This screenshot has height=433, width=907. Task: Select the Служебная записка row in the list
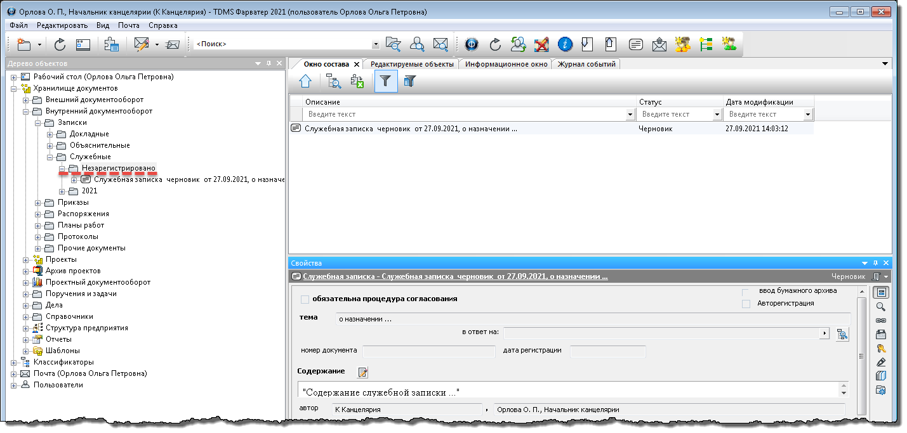tap(411, 129)
